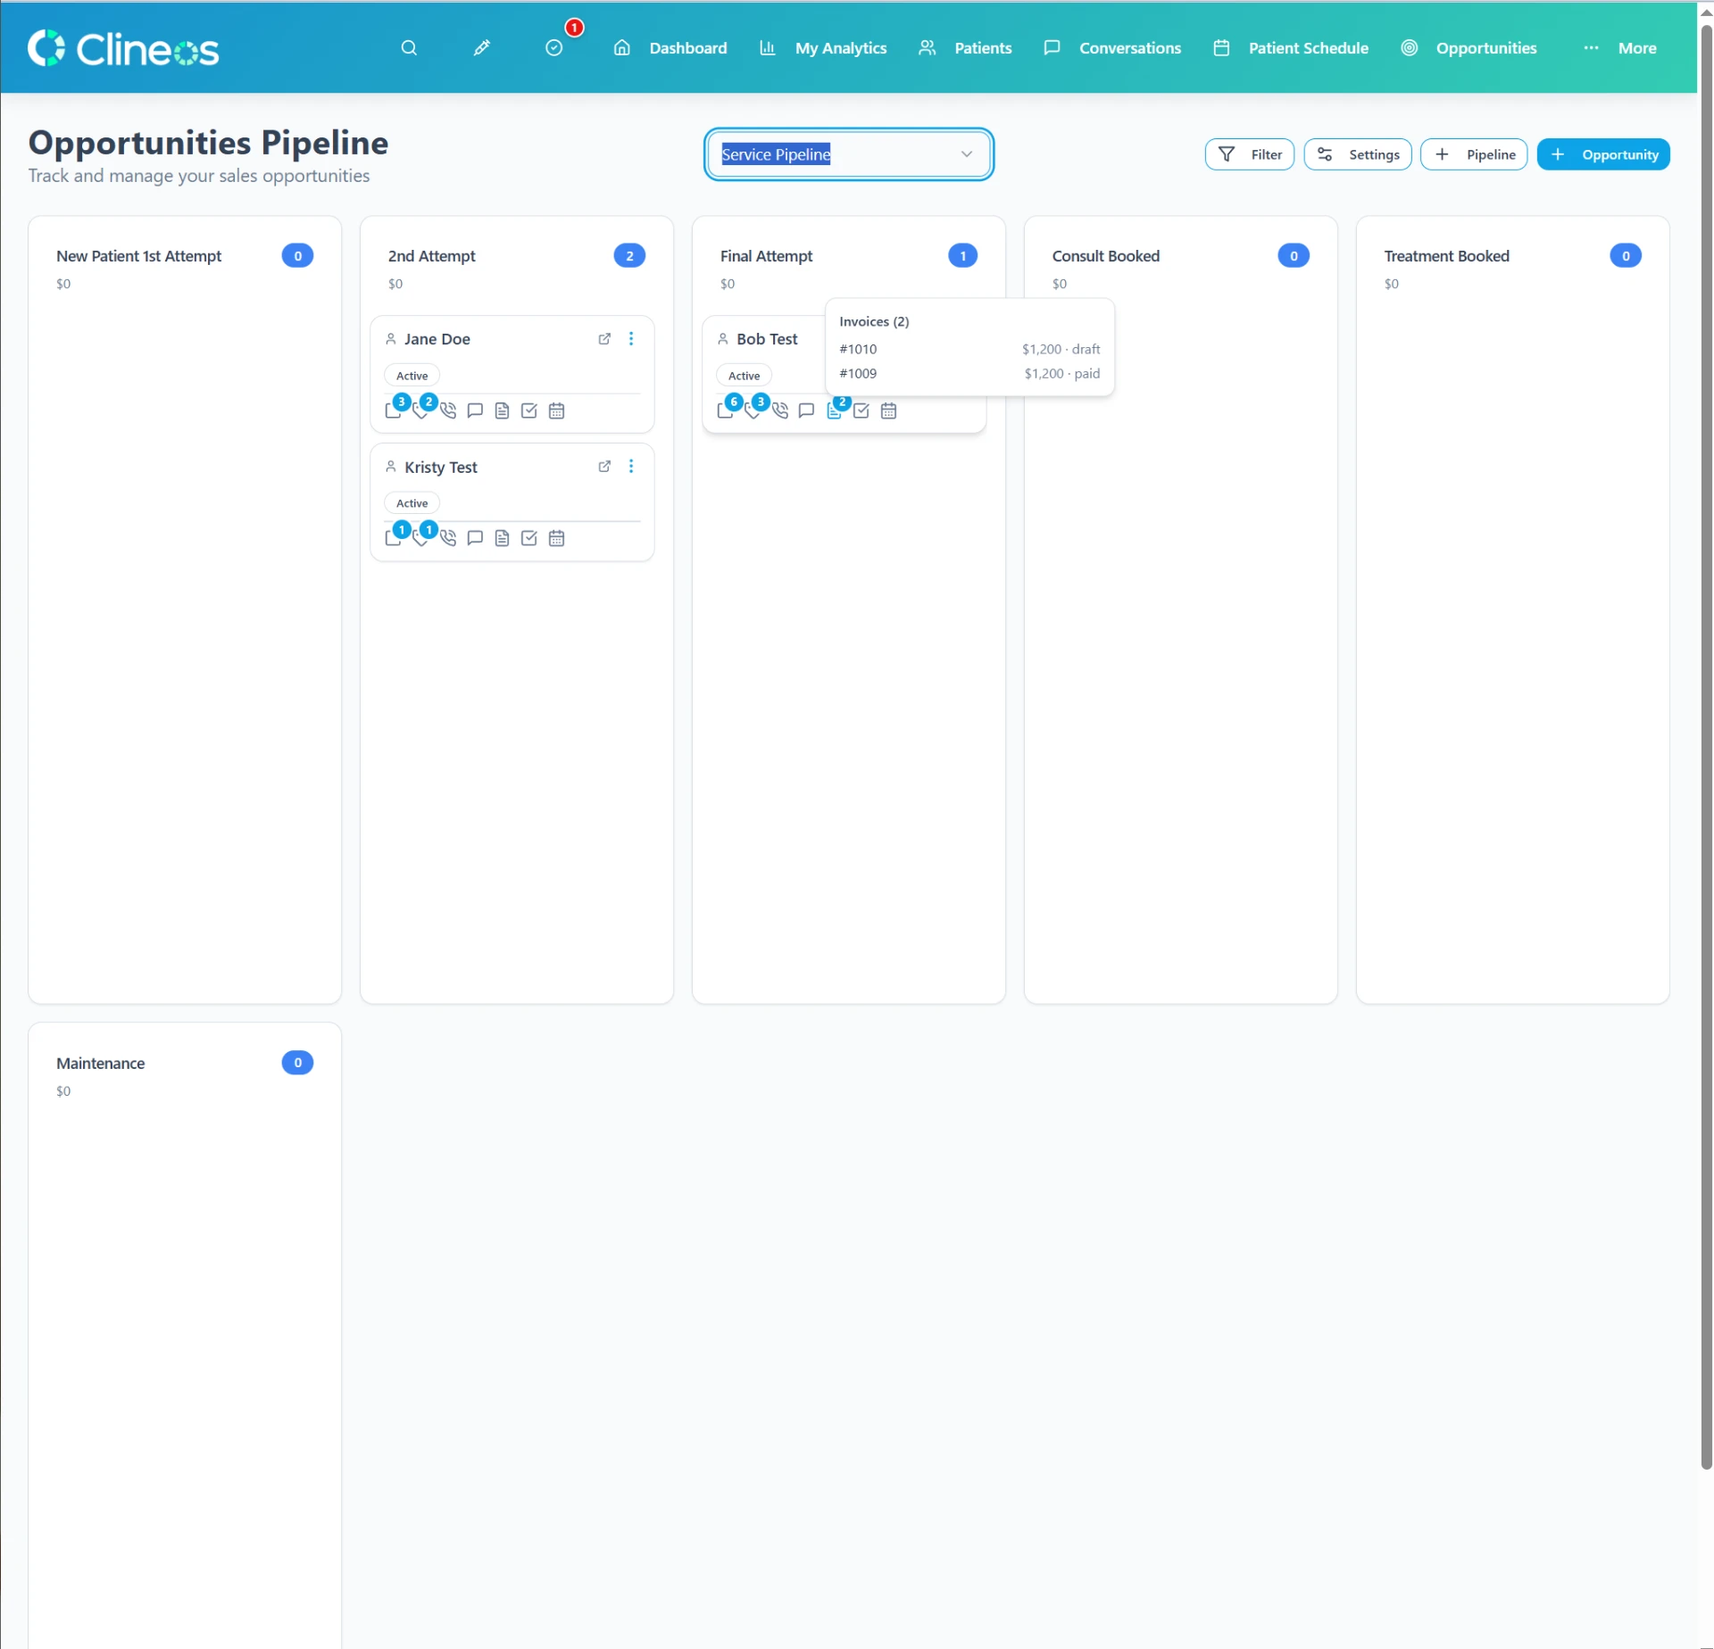Open the calendar icon on Bob Test's card
The width and height of the screenshot is (1714, 1649).
[x=888, y=411]
